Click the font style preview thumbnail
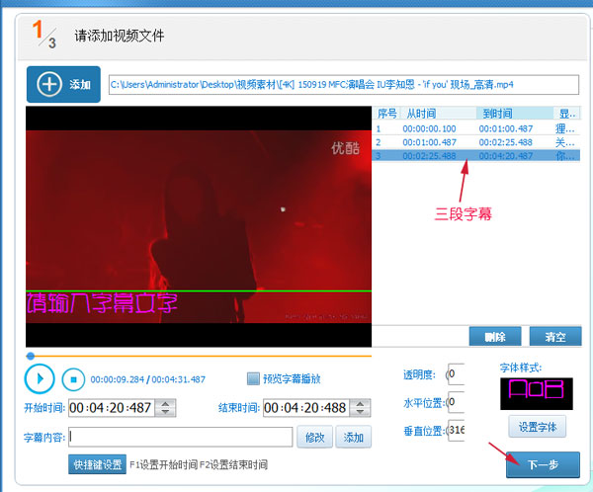 [536, 394]
